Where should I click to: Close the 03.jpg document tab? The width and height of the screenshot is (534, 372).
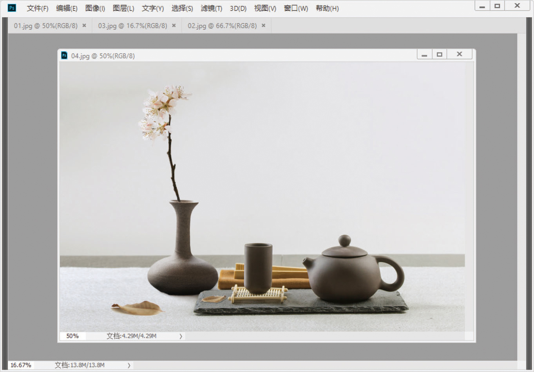[174, 25]
